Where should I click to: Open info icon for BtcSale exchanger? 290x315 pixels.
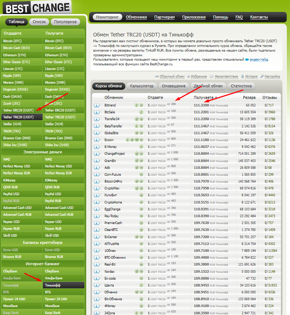click(x=97, y=112)
